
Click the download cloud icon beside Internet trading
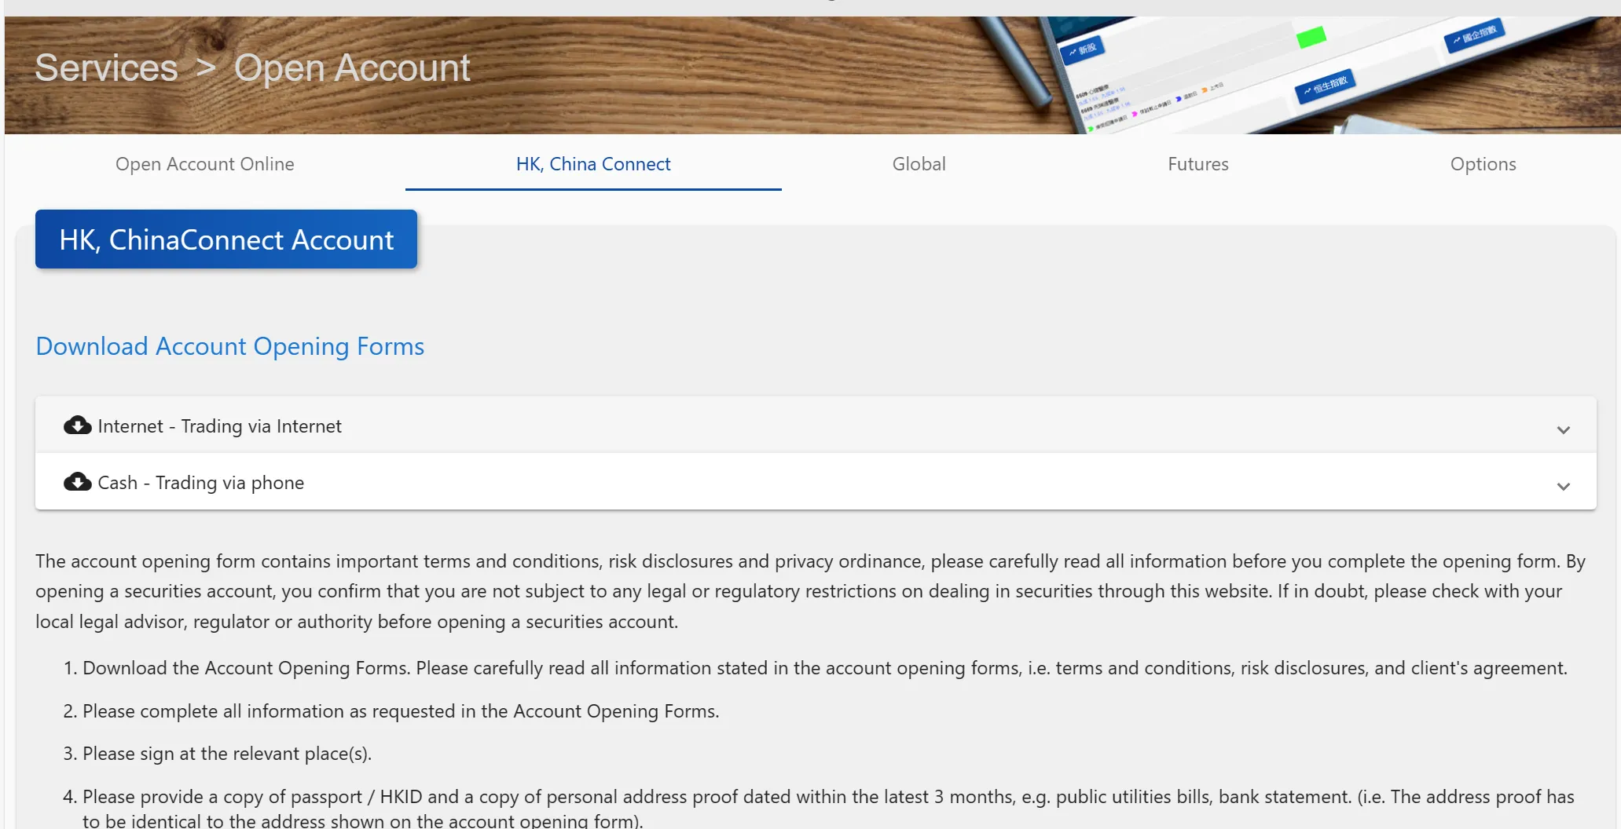pos(77,425)
